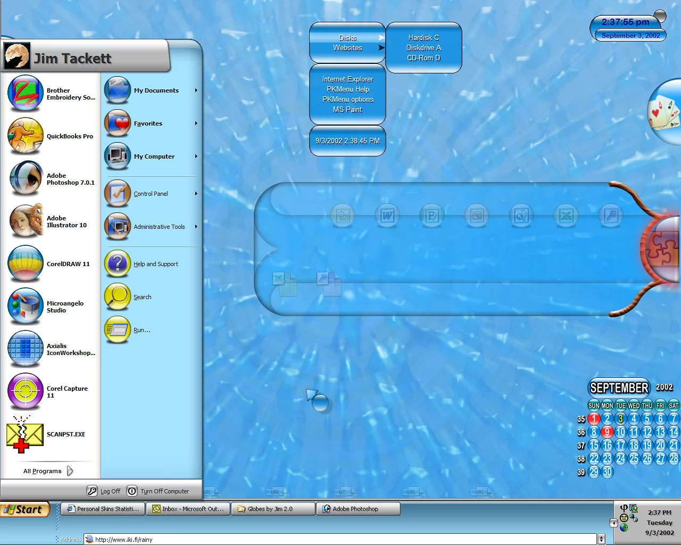Open Microangelo Studio paint bucket icon
This screenshot has height=545, width=681.
click(26, 307)
